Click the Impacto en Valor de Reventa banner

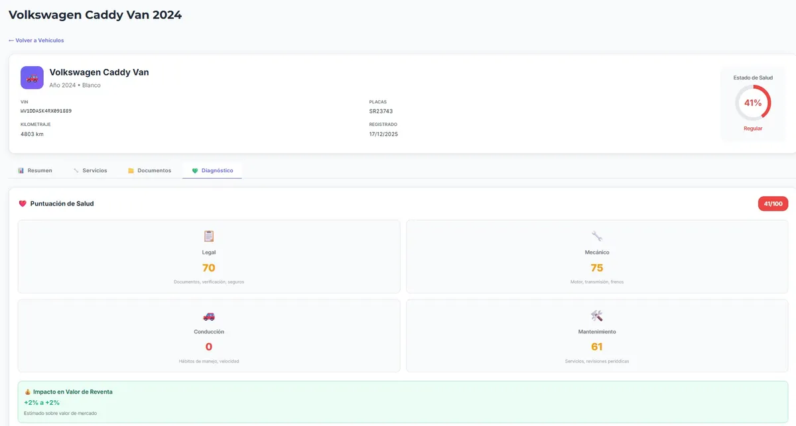coord(398,400)
